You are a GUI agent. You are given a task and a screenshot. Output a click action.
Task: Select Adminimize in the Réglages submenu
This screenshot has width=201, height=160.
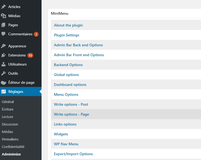(11, 154)
